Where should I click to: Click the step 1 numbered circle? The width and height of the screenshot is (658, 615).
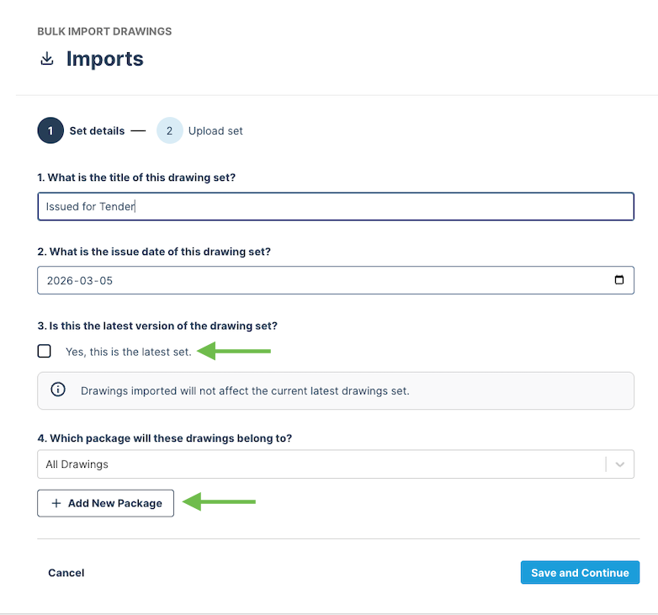coord(50,130)
